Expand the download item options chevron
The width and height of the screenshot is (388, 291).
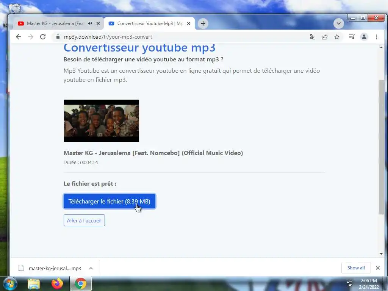(91, 268)
